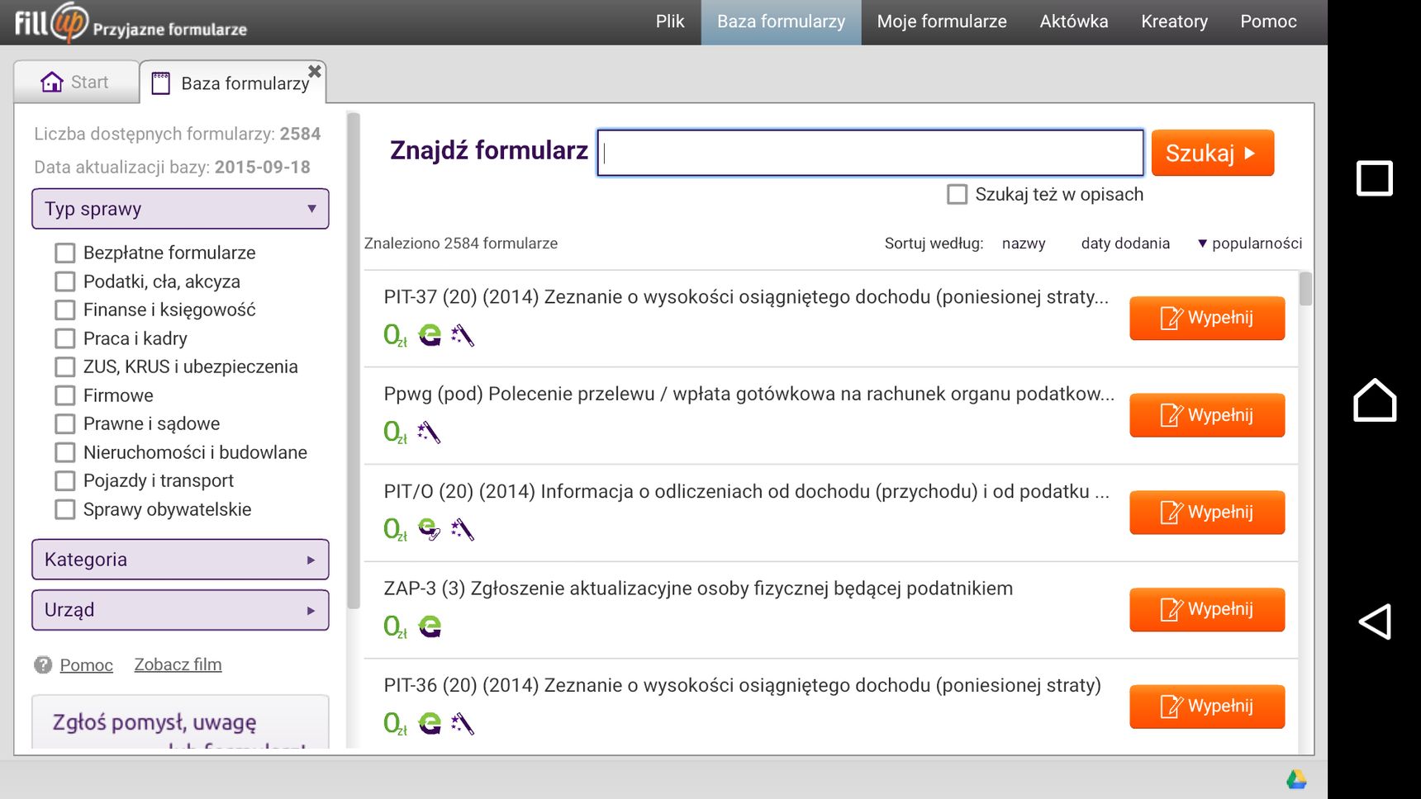This screenshot has width=1421, height=799.
Task: Open Moje formularze menu
Action: [942, 21]
